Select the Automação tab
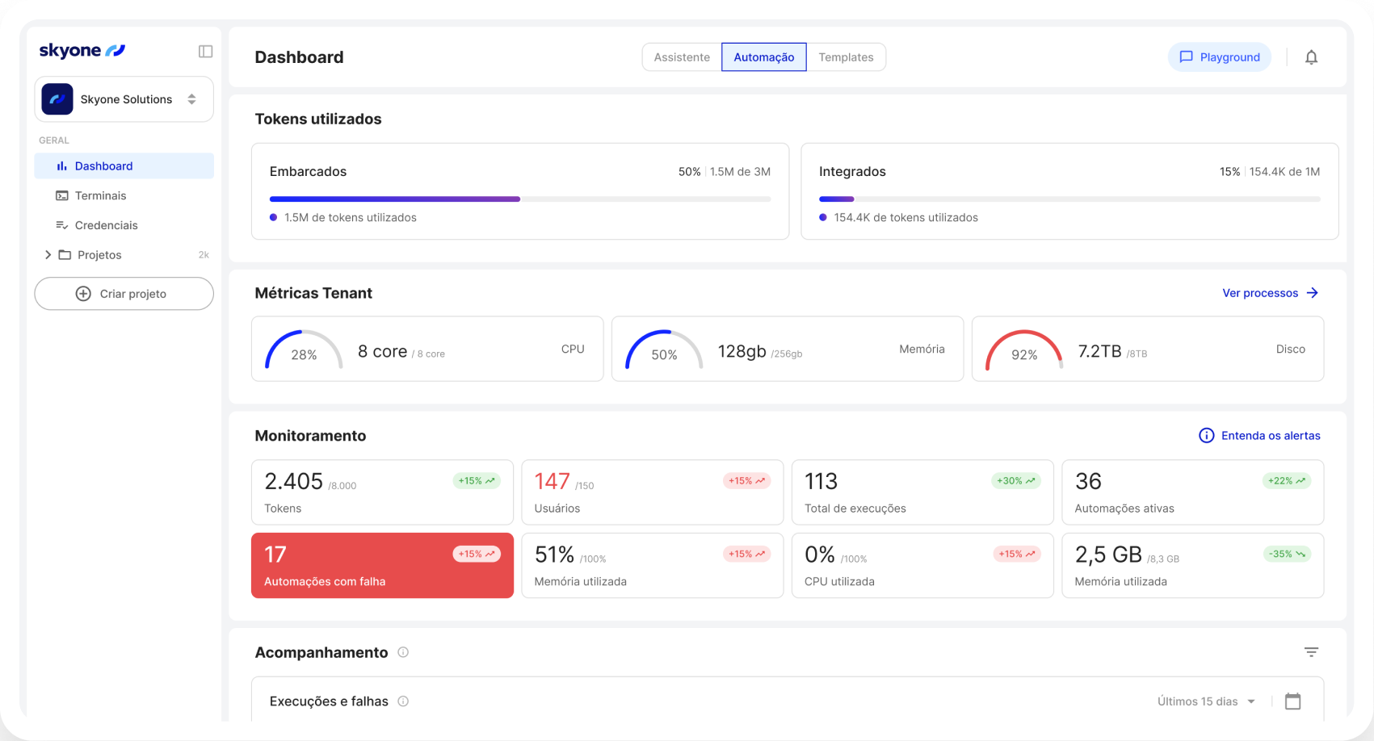1374x741 pixels. coord(763,57)
